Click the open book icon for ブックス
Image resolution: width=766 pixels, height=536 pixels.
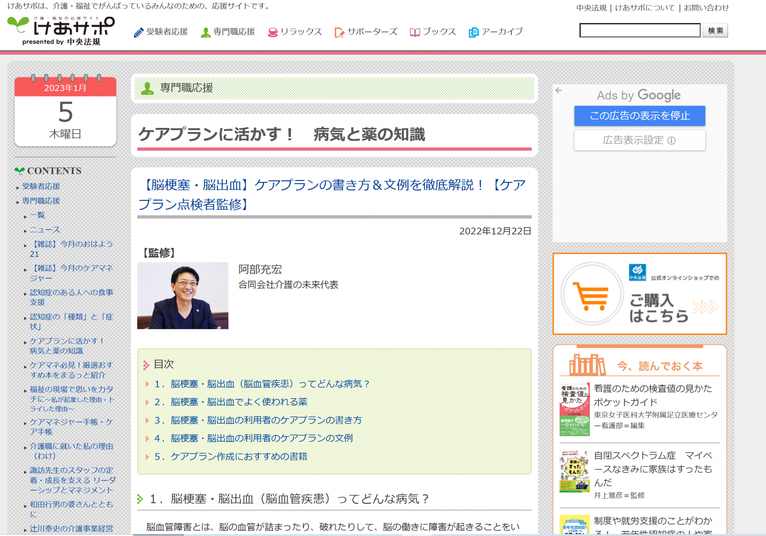coord(415,32)
